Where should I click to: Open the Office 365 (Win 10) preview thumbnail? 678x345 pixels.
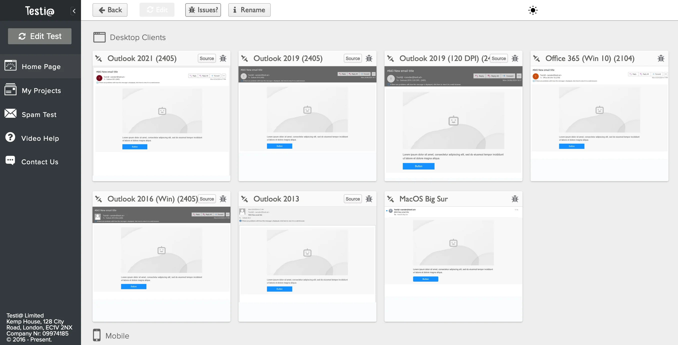(x=599, y=123)
